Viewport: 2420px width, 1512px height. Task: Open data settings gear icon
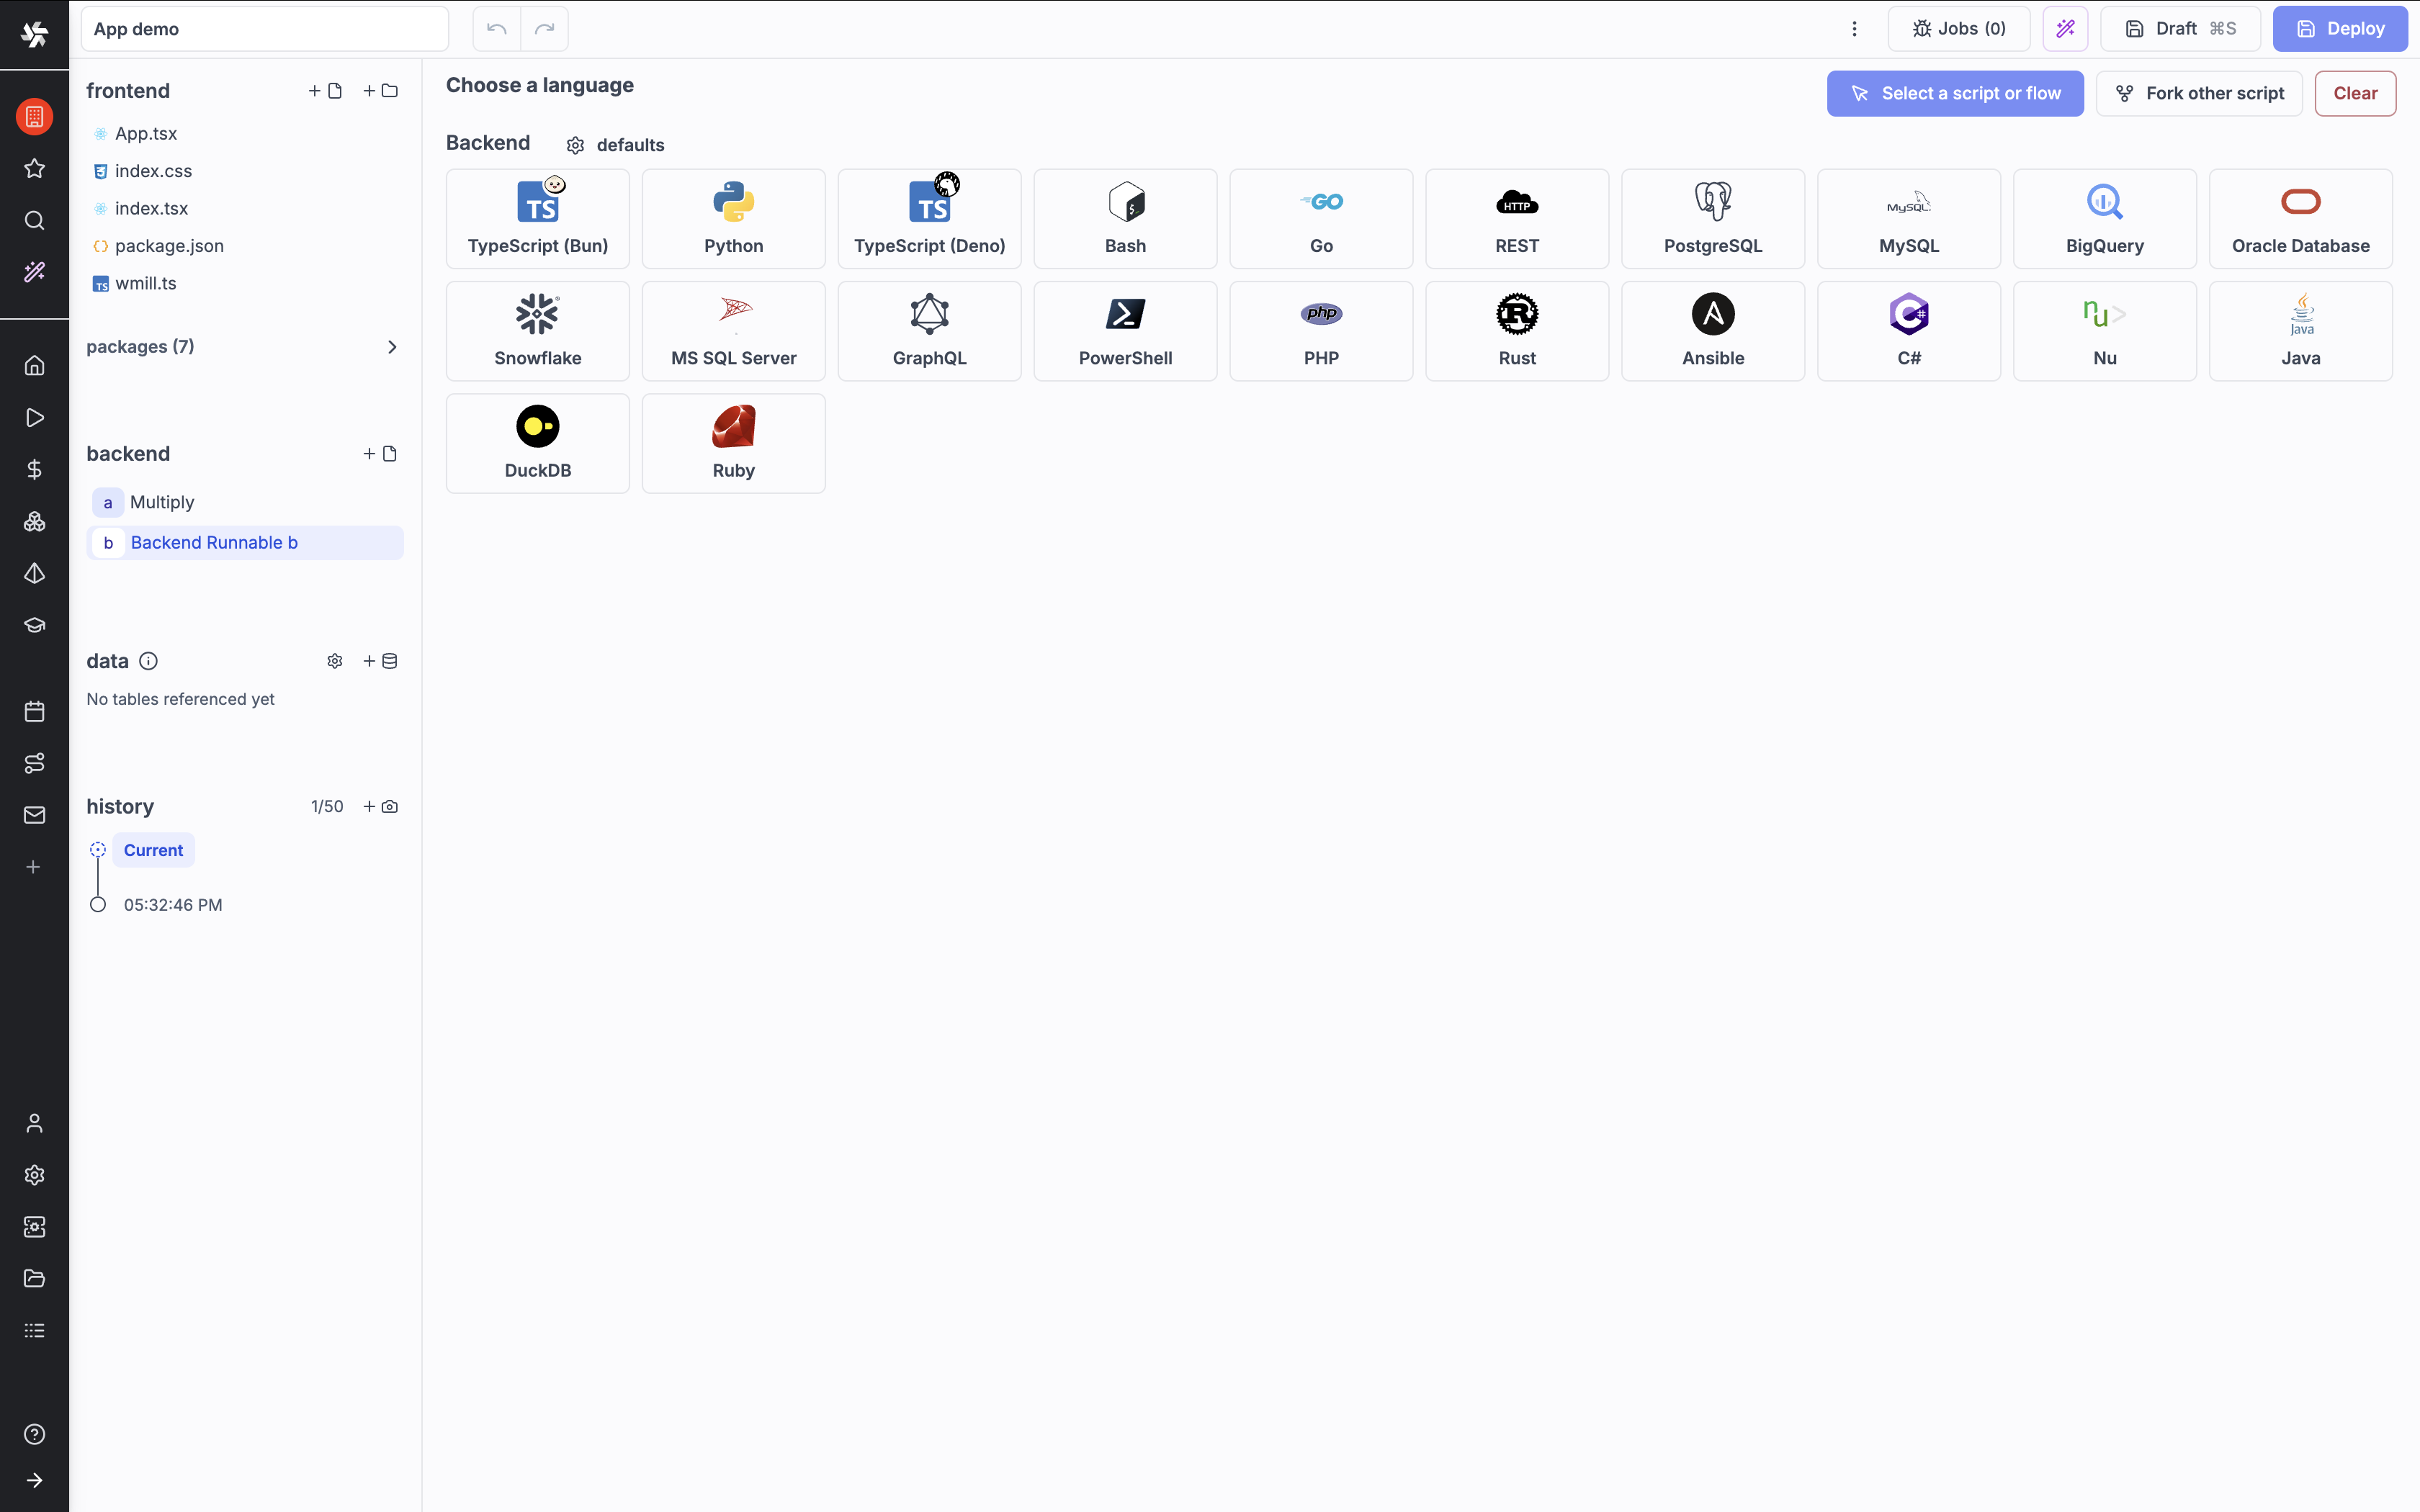[x=335, y=661]
